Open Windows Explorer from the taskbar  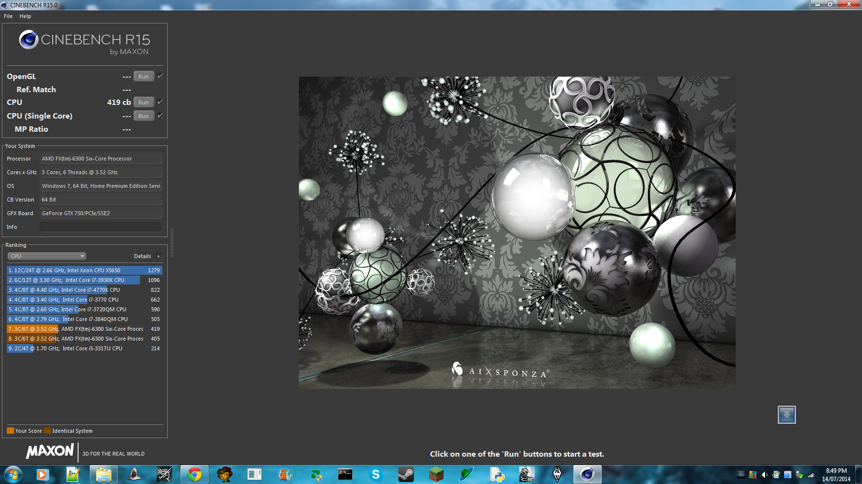click(x=103, y=474)
